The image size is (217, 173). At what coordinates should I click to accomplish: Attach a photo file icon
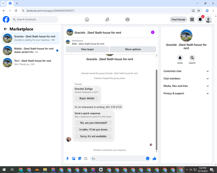[74, 159]
